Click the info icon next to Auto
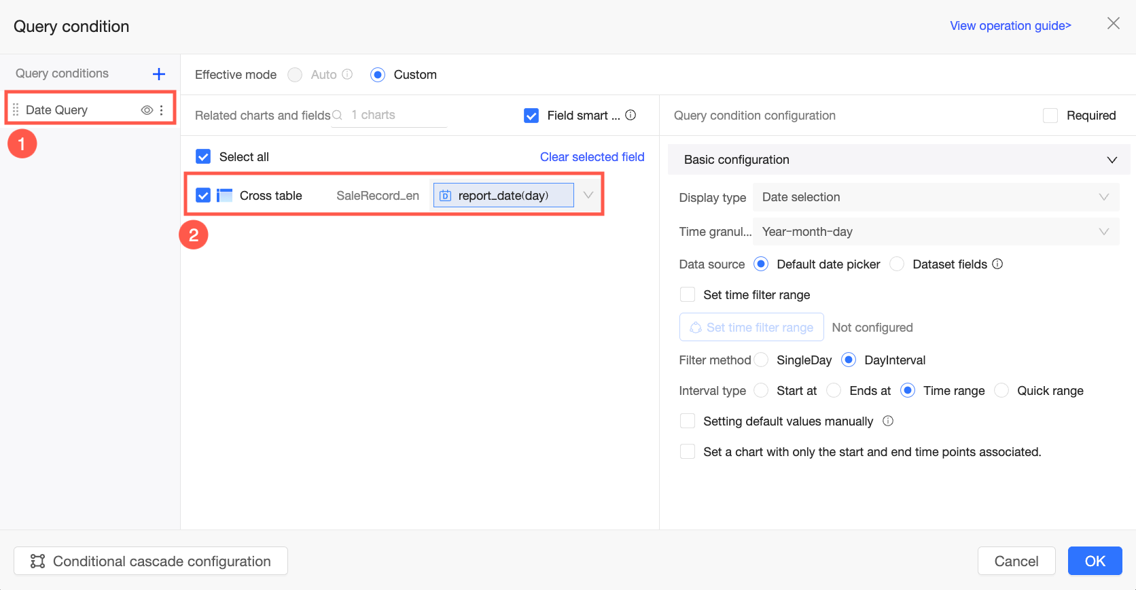The image size is (1136, 590). click(347, 74)
